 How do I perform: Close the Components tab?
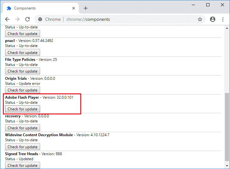point(73,8)
